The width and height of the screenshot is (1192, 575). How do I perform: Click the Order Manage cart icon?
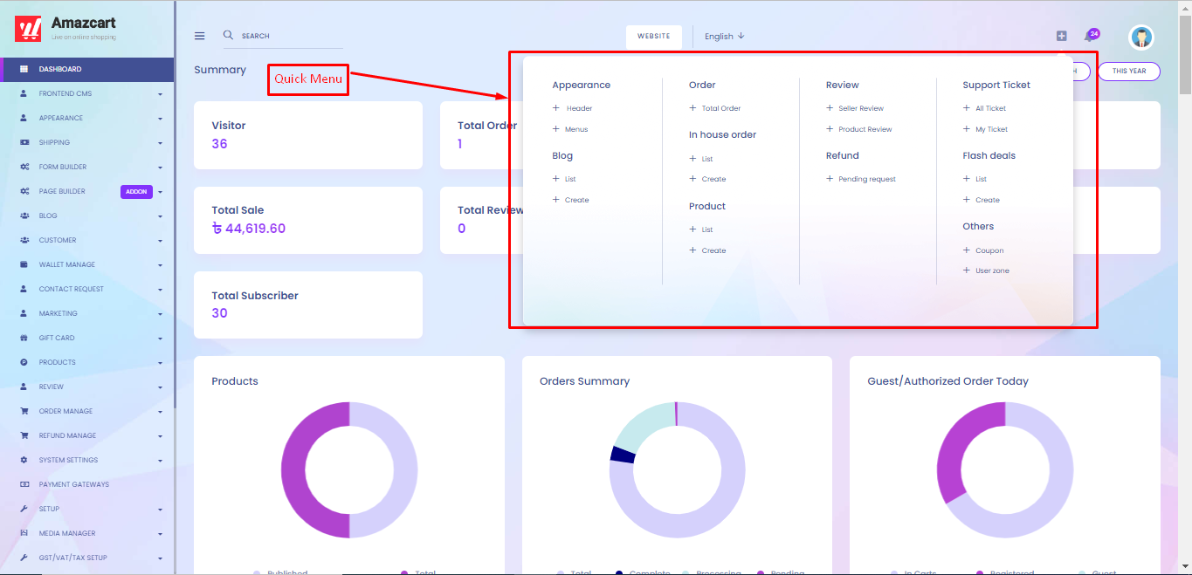(x=24, y=411)
